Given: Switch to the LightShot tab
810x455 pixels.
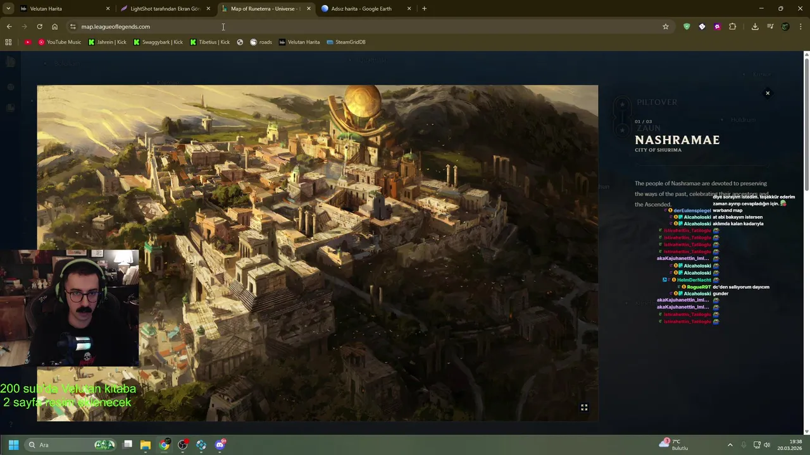Looking at the screenshot, I should pyautogui.click(x=165, y=9).
